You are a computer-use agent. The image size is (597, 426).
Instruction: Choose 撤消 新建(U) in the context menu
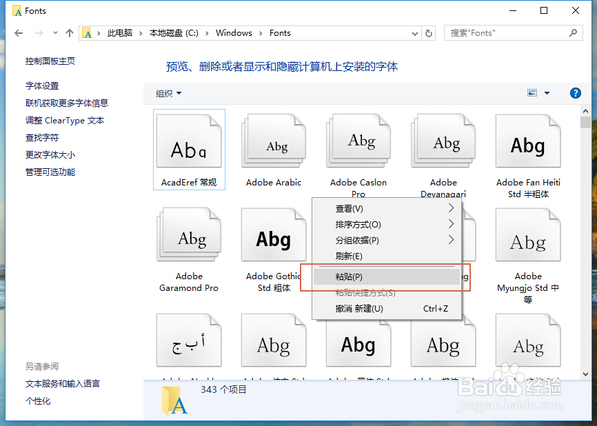point(387,308)
